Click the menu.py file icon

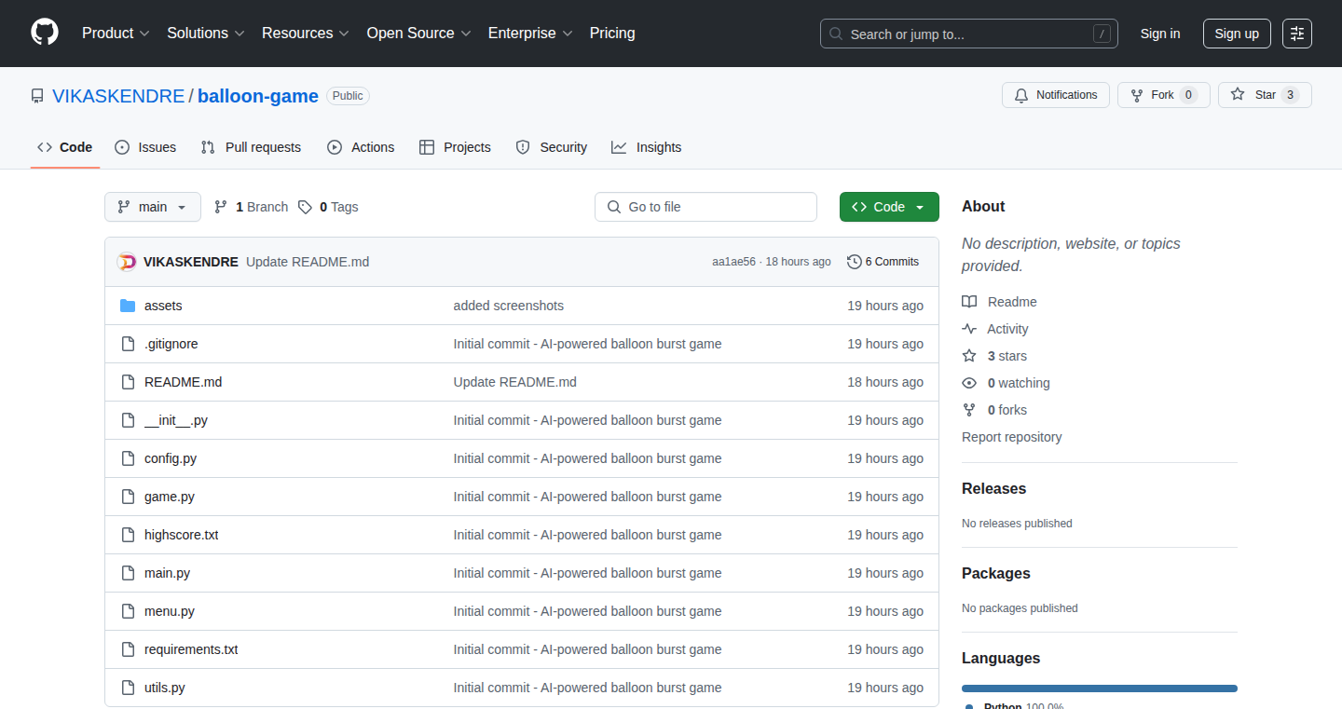pyautogui.click(x=128, y=611)
